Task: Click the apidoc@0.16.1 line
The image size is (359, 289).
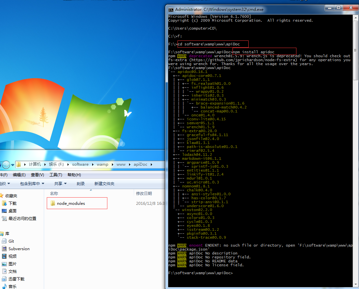Action: click(192, 72)
